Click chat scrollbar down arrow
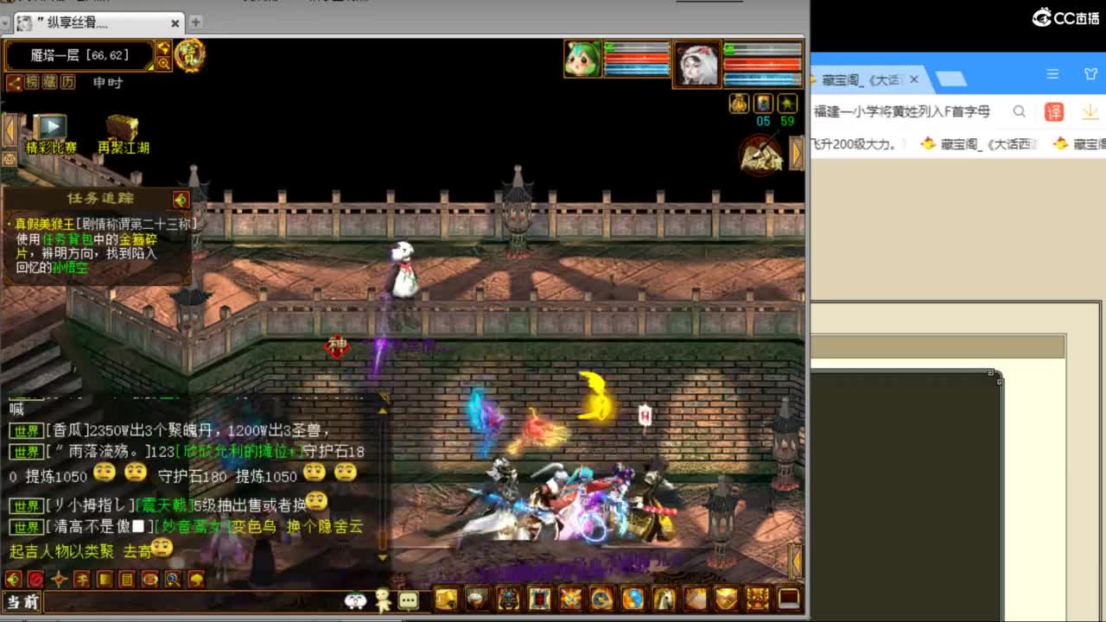The image size is (1106, 622). pyautogui.click(x=383, y=557)
